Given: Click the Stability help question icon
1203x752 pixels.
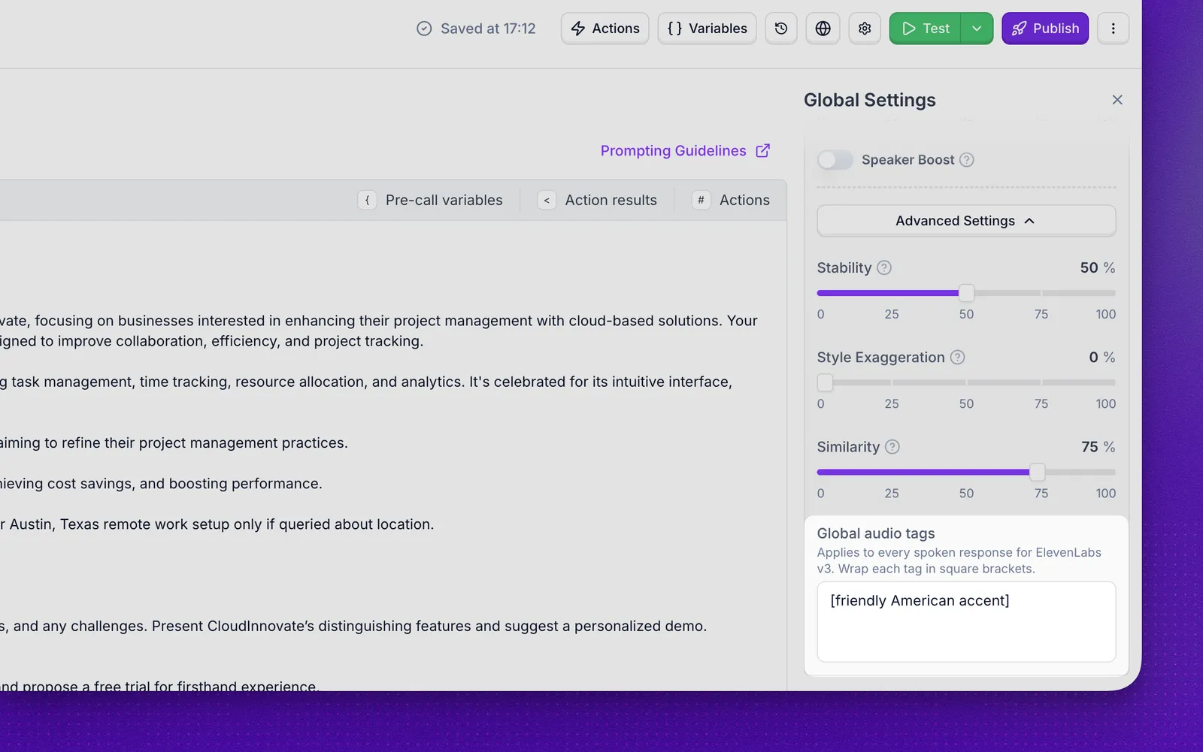Looking at the screenshot, I should point(884,267).
